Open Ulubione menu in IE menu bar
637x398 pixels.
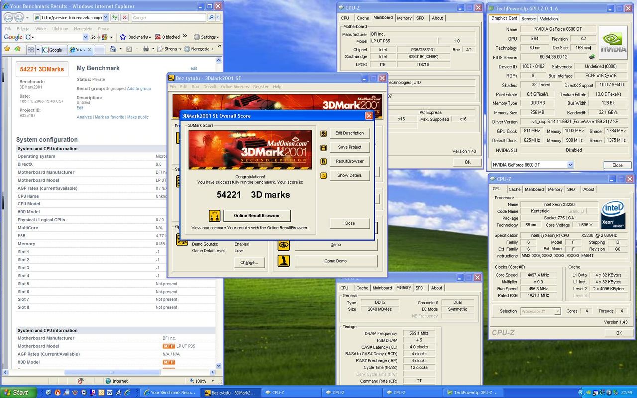60,29
